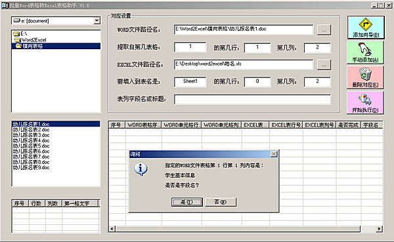Click the 序号 header in main grid

[x=117, y=125]
